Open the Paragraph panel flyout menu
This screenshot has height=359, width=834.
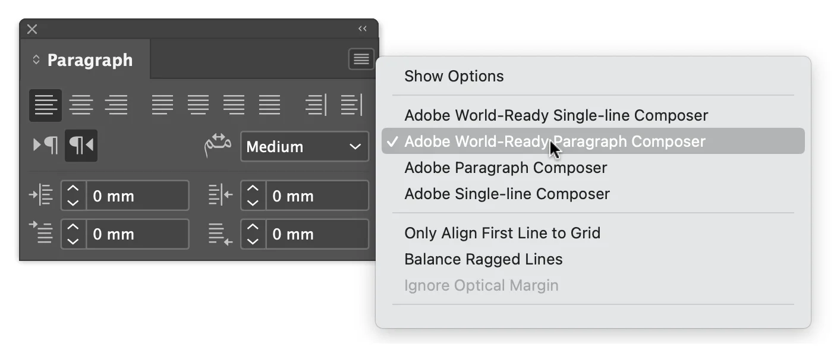(x=361, y=59)
